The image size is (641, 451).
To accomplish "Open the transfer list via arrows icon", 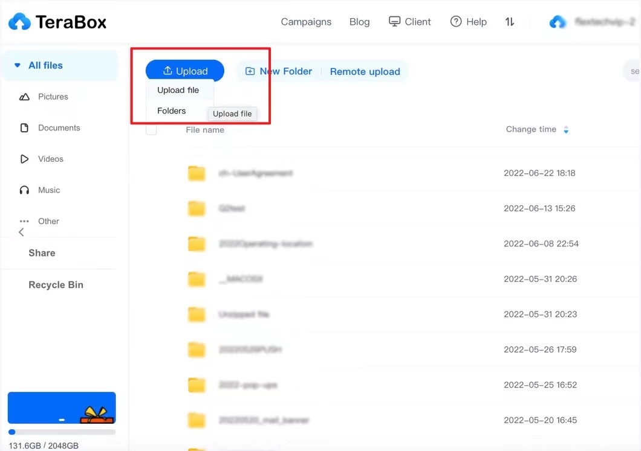I will coord(509,22).
